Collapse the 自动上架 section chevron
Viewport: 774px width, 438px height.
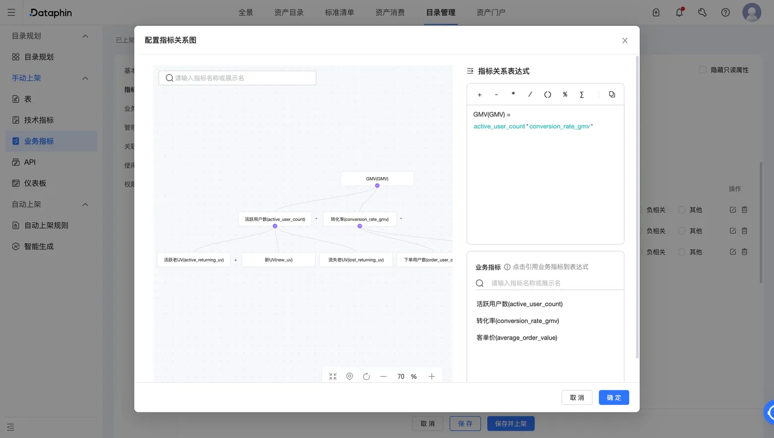tap(85, 205)
